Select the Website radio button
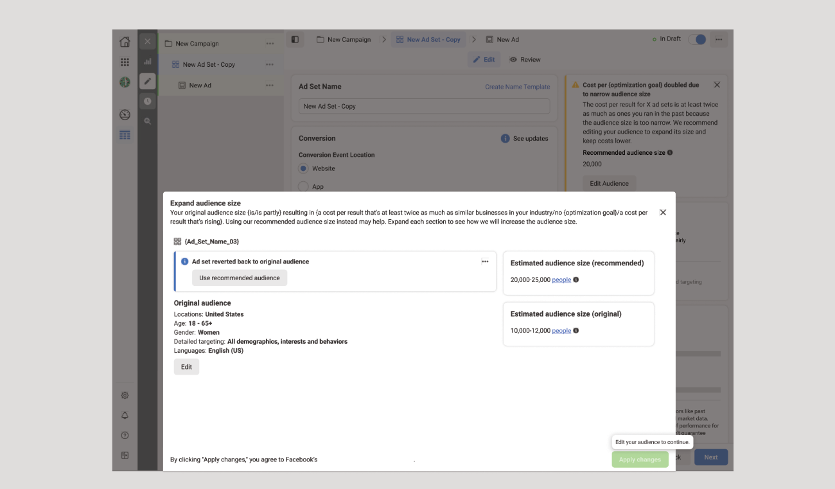Screen dimensions: 835x489 tap(303, 168)
